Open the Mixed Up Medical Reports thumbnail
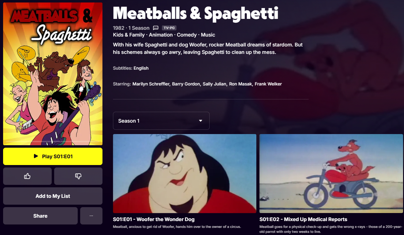404x235 pixels. 331,173
